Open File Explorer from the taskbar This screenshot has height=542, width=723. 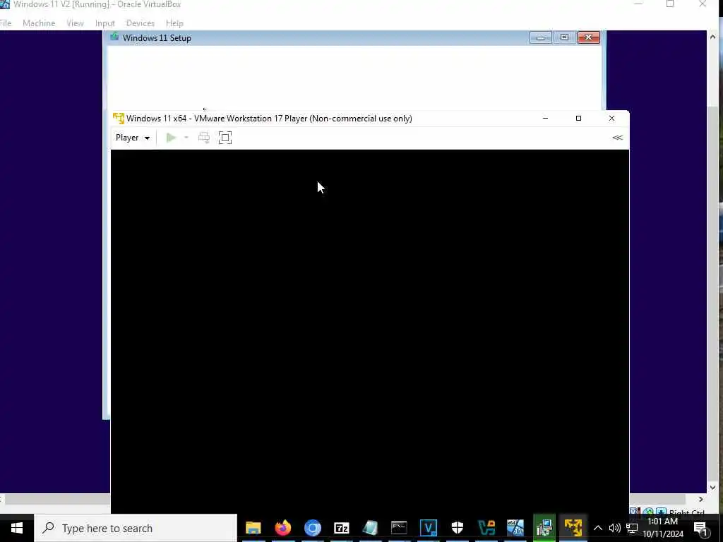click(x=253, y=528)
